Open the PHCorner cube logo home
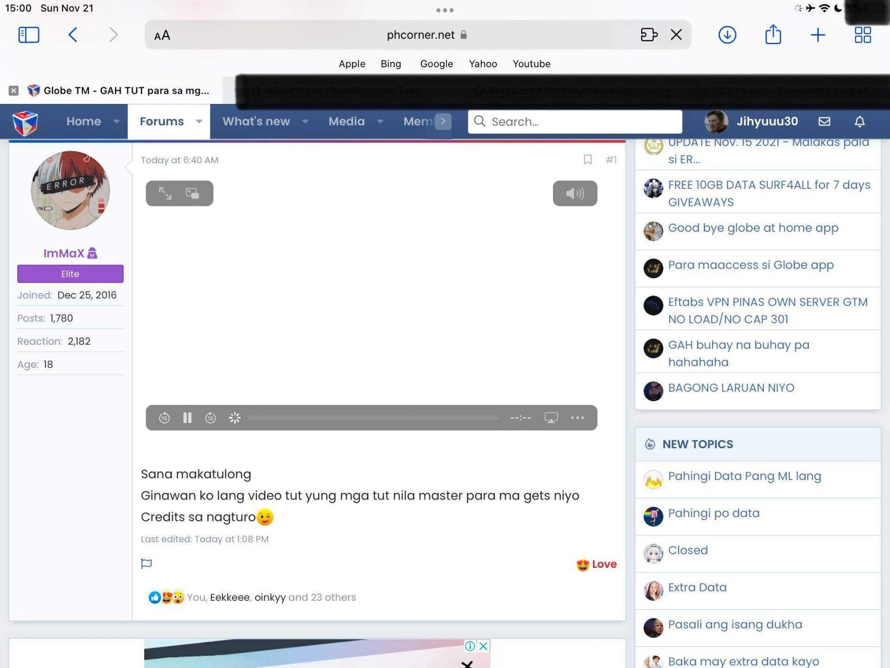 (x=25, y=123)
